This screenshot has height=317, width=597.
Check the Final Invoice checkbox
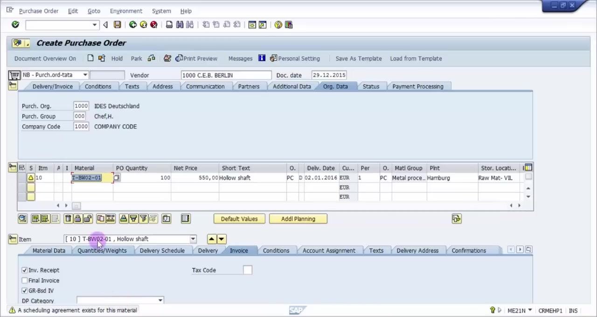coord(25,280)
